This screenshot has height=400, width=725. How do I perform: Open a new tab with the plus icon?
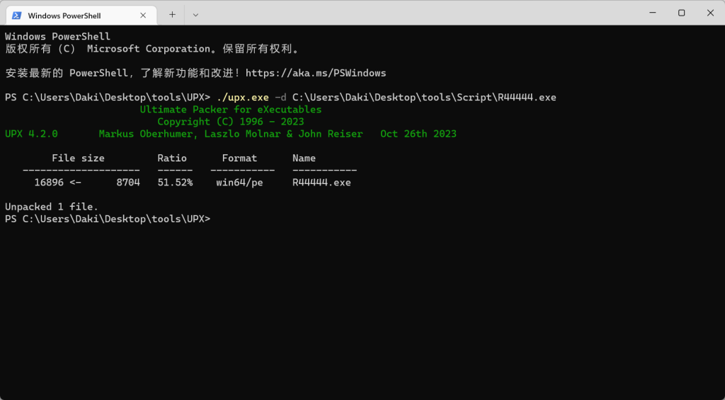tap(172, 14)
